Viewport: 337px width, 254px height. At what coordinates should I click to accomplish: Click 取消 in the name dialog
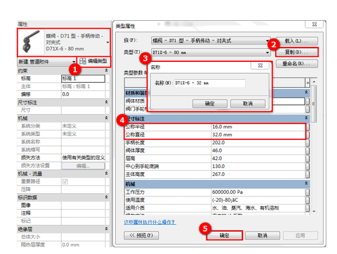pyautogui.click(x=247, y=103)
